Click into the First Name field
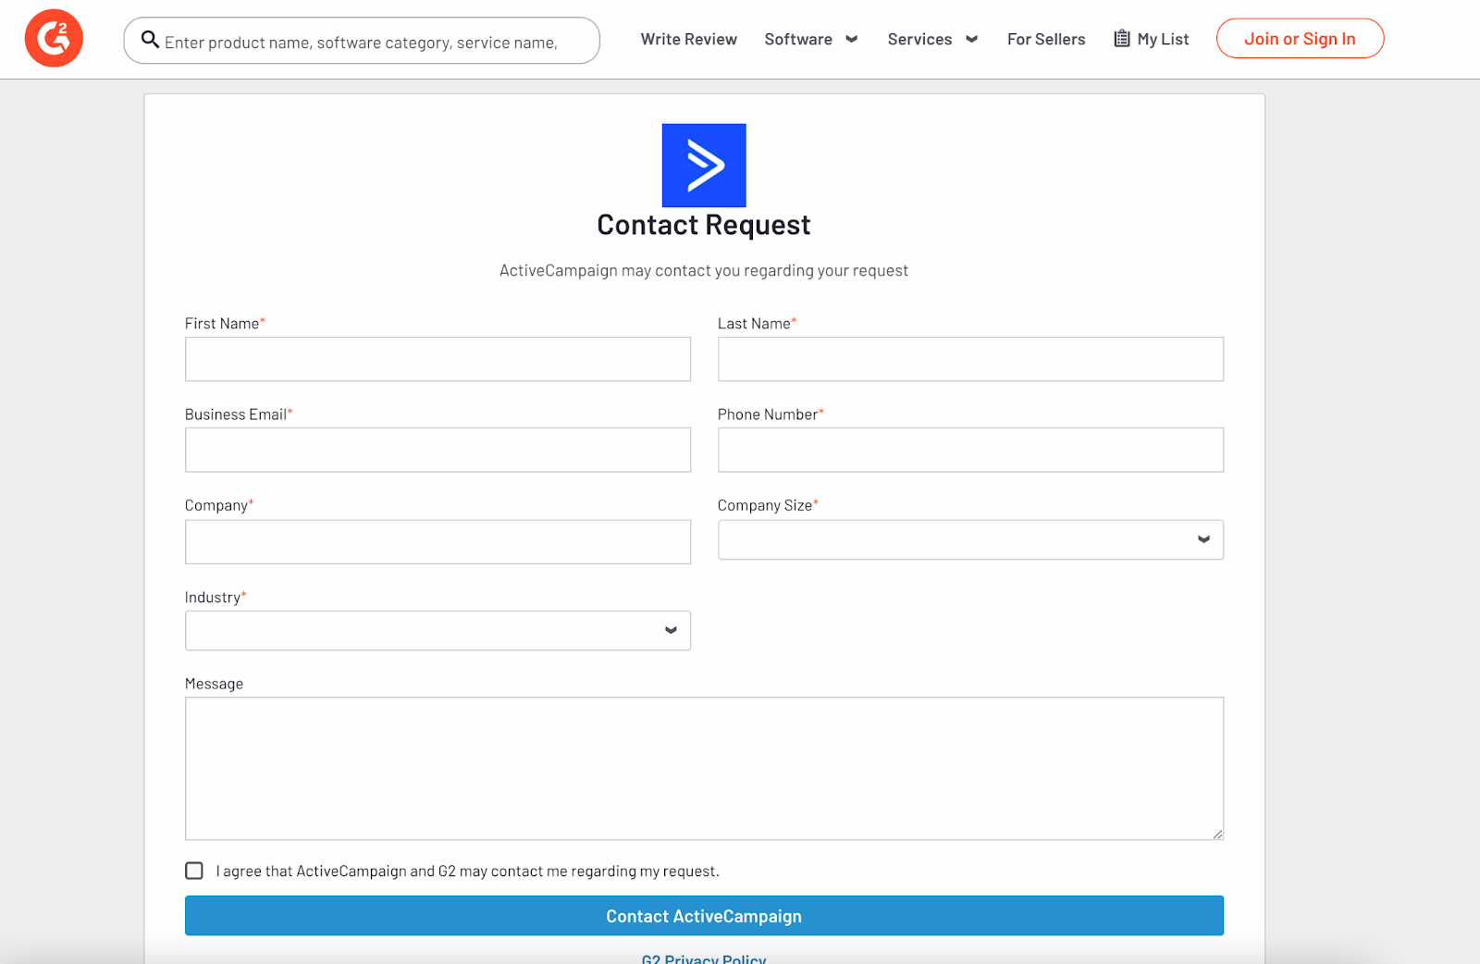This screenshot has width=1480, height=964. pyautogui.click(x=438, y=359)
